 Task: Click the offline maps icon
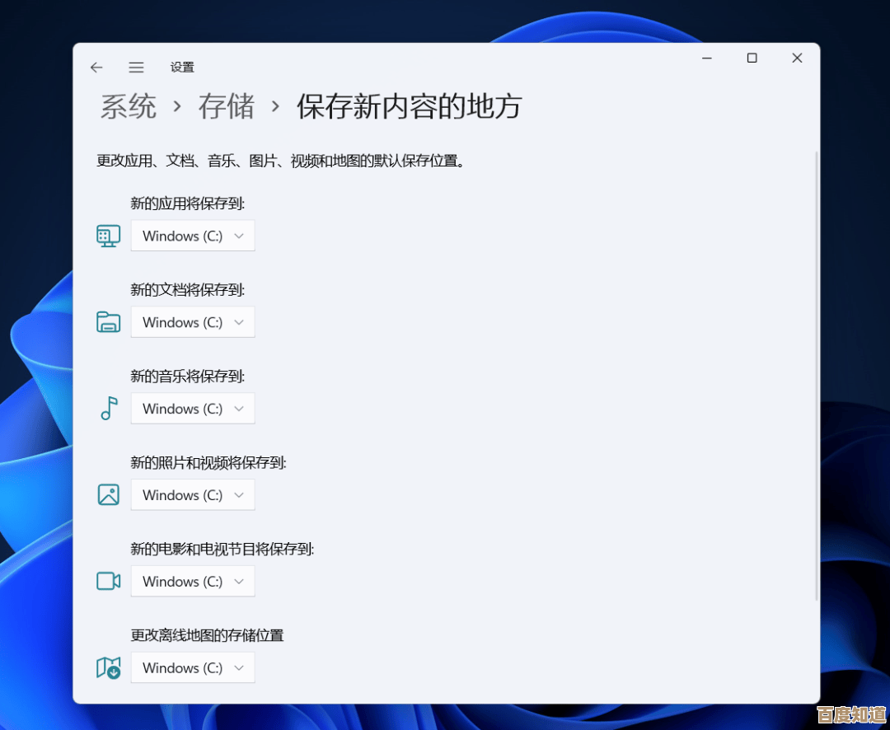[108, 667]
